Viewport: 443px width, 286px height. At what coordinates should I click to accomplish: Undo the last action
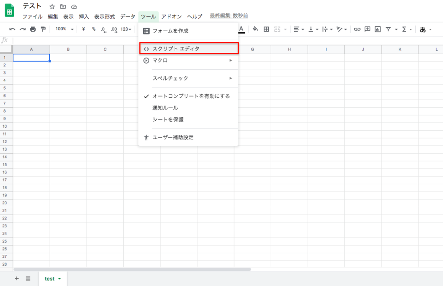point(13,29)
